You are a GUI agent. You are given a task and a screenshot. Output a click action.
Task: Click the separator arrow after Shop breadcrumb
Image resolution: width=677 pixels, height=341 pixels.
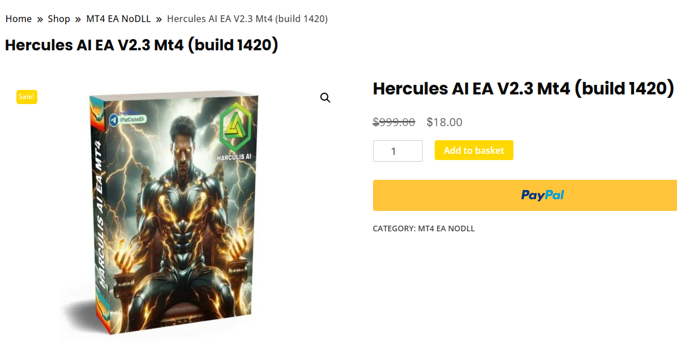tap(78, 19)
